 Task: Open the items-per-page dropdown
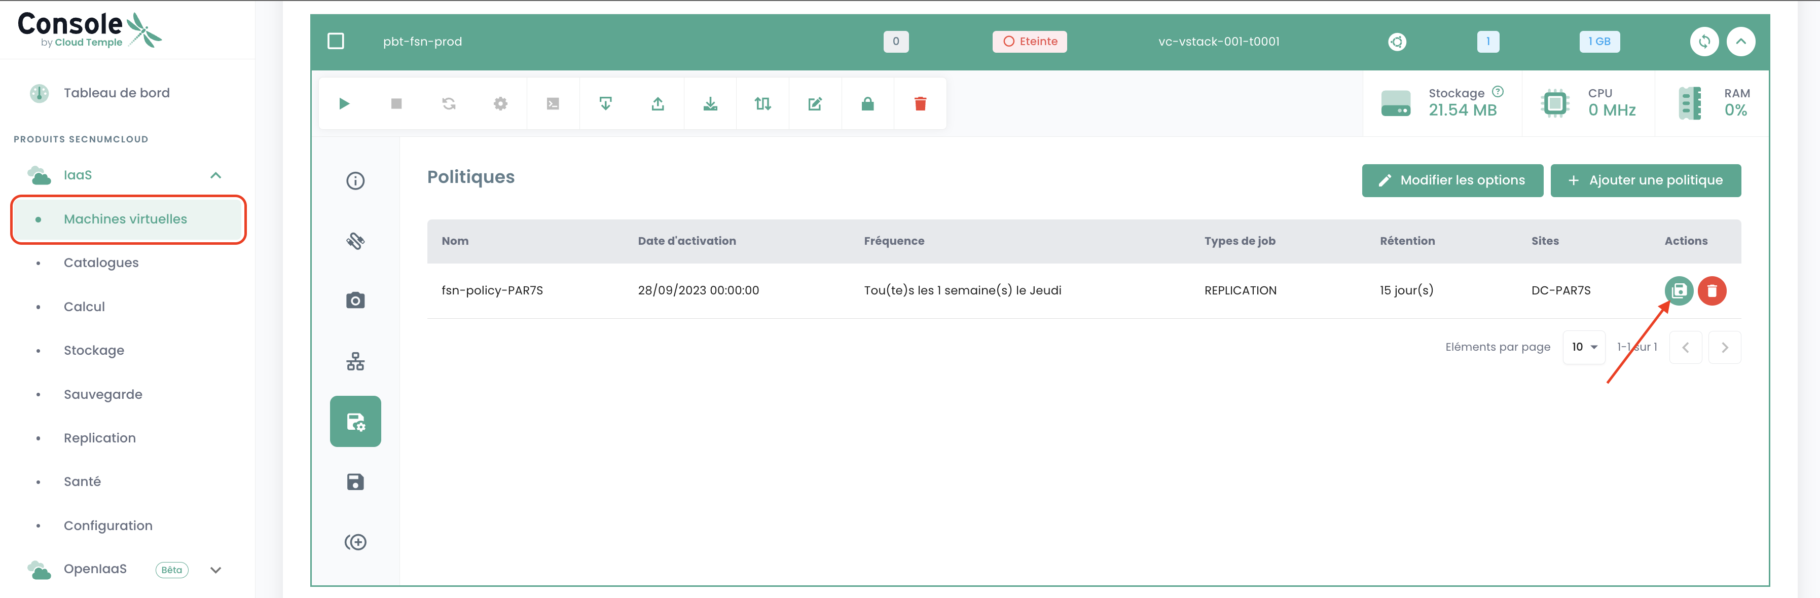point(1584,347)
